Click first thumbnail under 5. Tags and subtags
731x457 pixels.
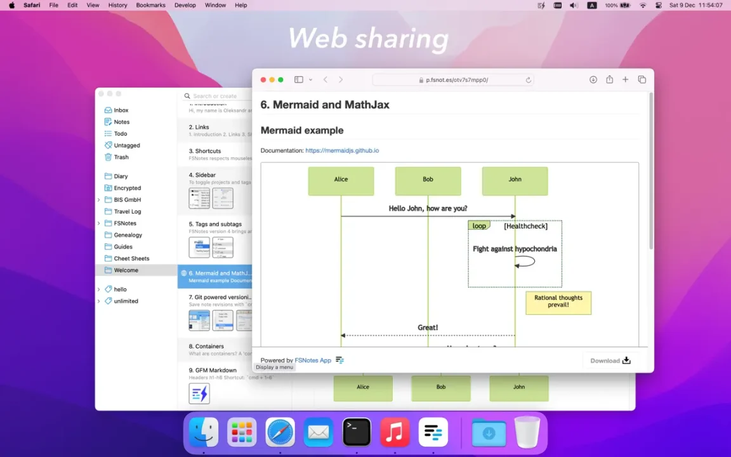199,247
